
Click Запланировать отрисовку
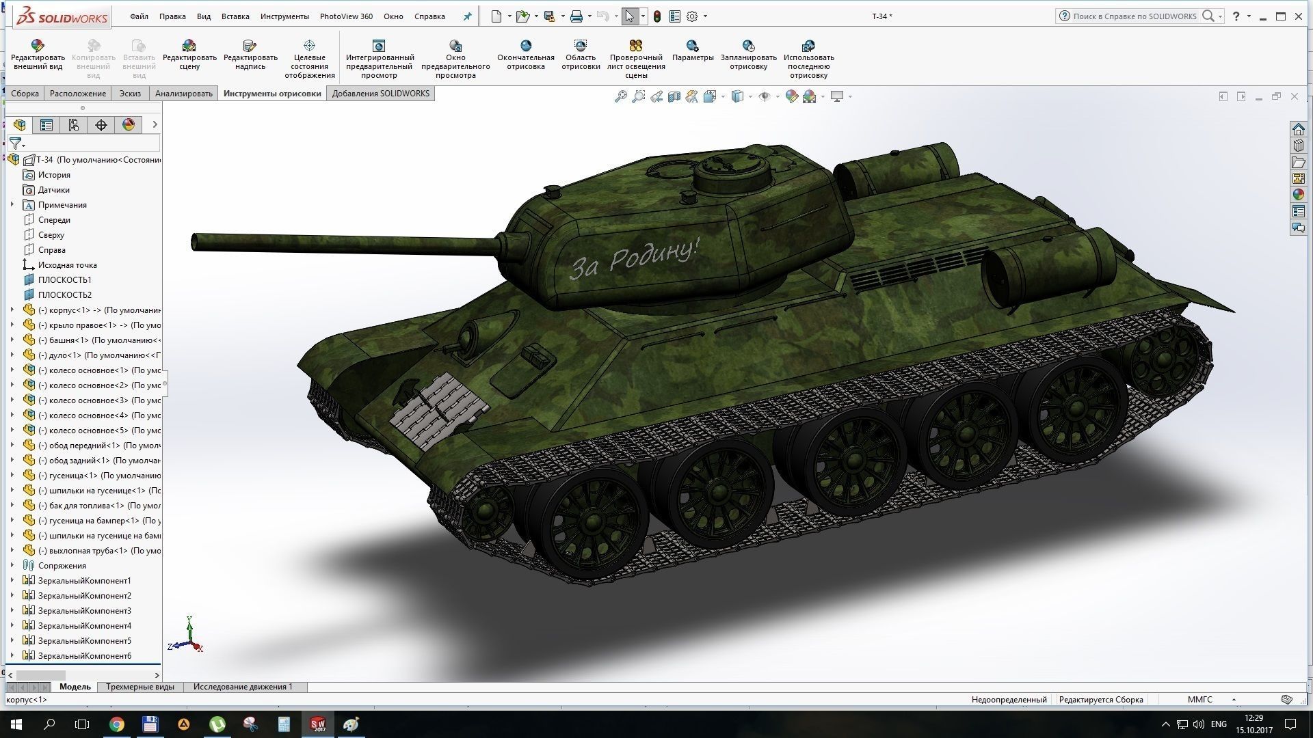coord(749,55)
